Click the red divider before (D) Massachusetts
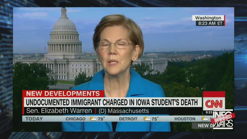247x139 pixels. coord(95,111)
